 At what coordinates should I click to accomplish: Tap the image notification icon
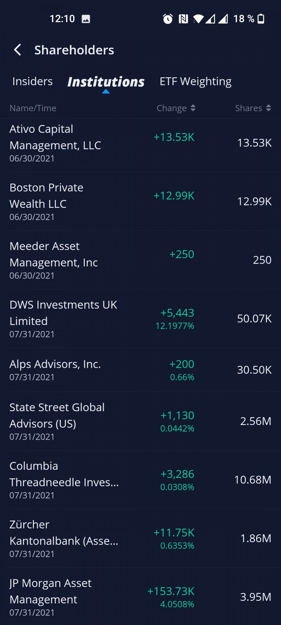point(86,19)
